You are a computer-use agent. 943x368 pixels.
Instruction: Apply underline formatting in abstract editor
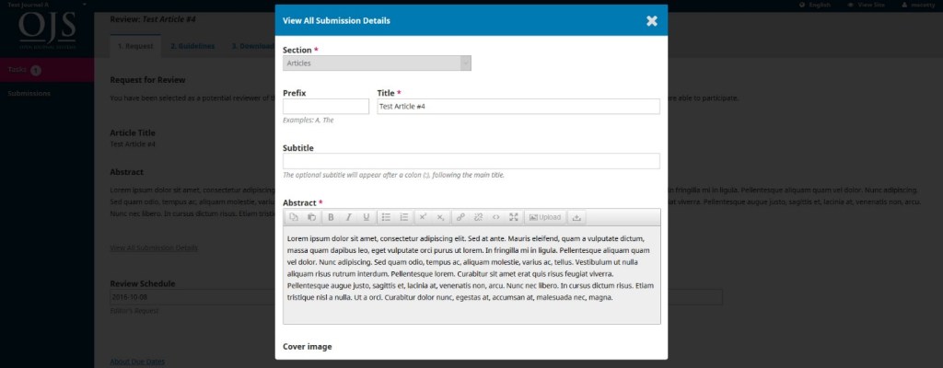pos(366,217)
